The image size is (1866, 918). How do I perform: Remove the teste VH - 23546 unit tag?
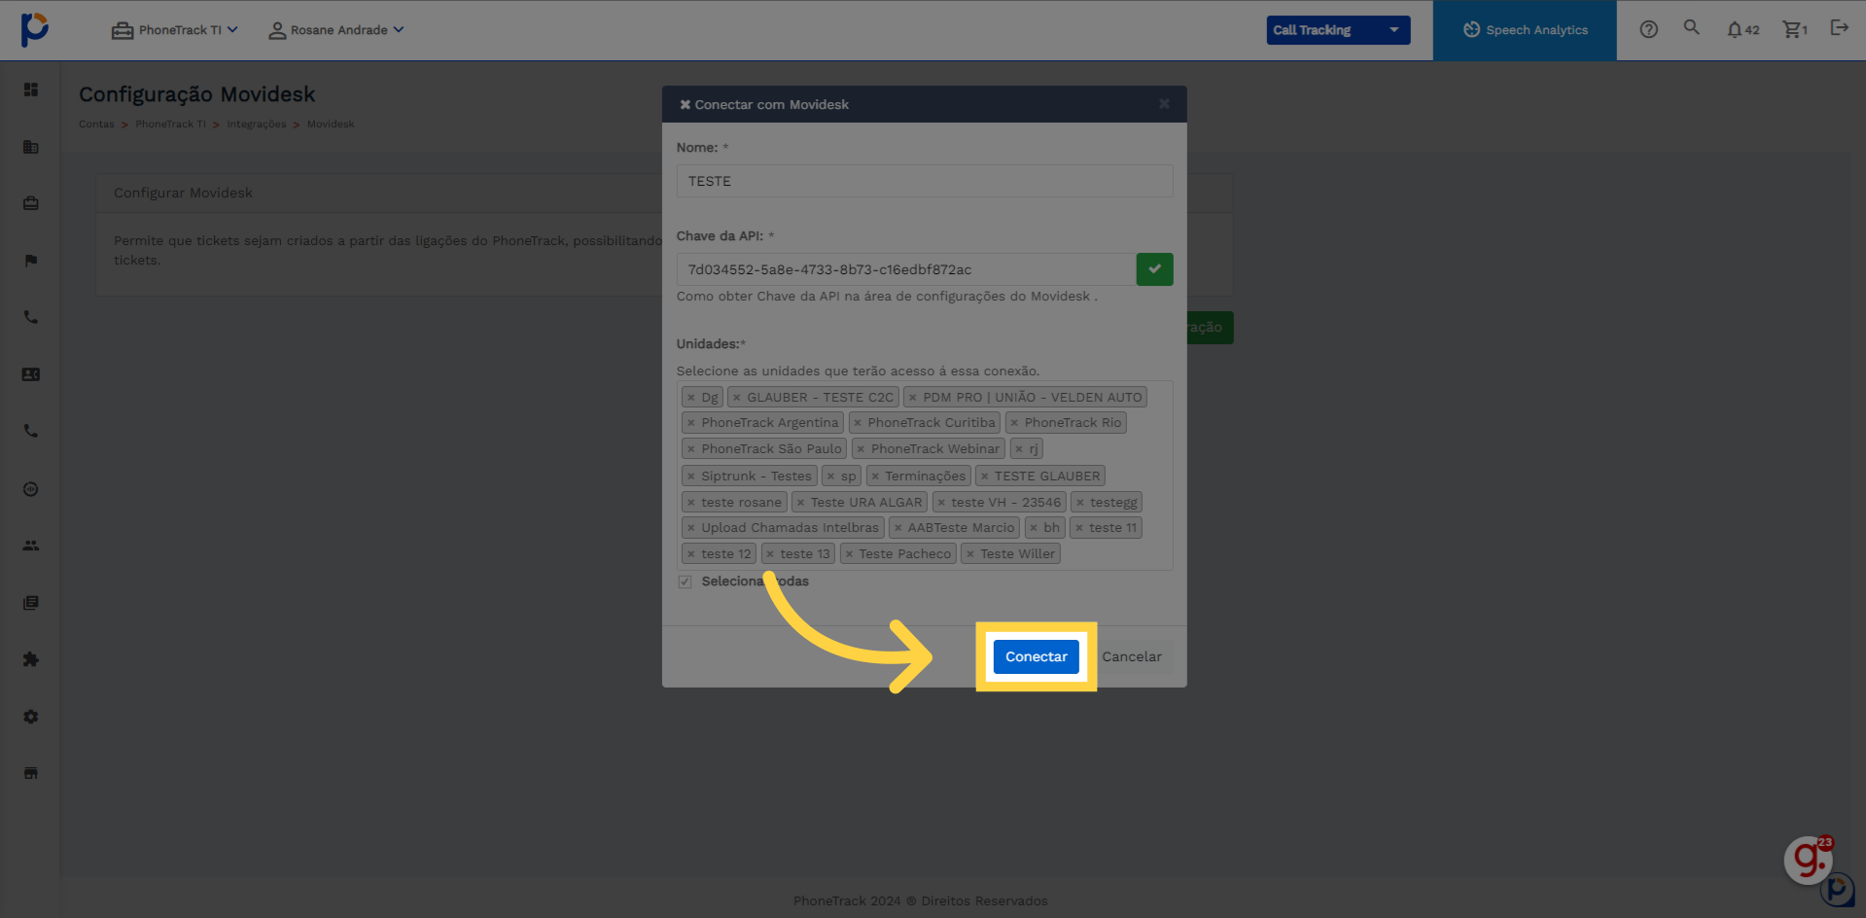coord(941,503)
